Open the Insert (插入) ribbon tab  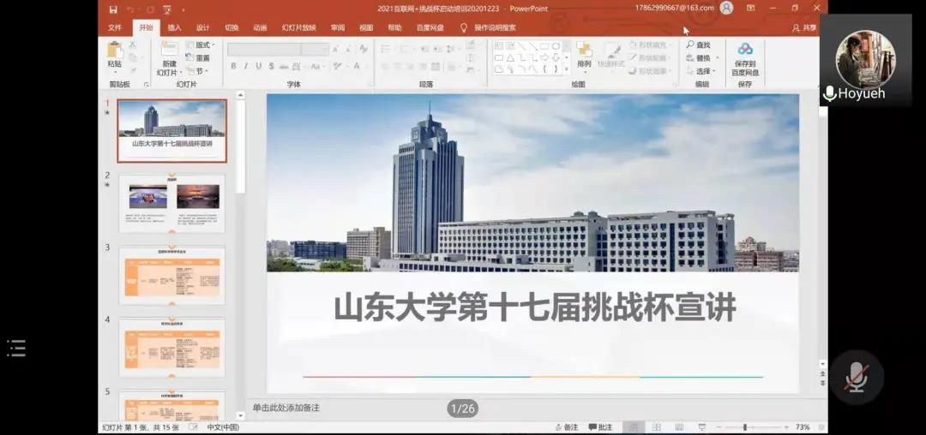[x=174, y=27]
